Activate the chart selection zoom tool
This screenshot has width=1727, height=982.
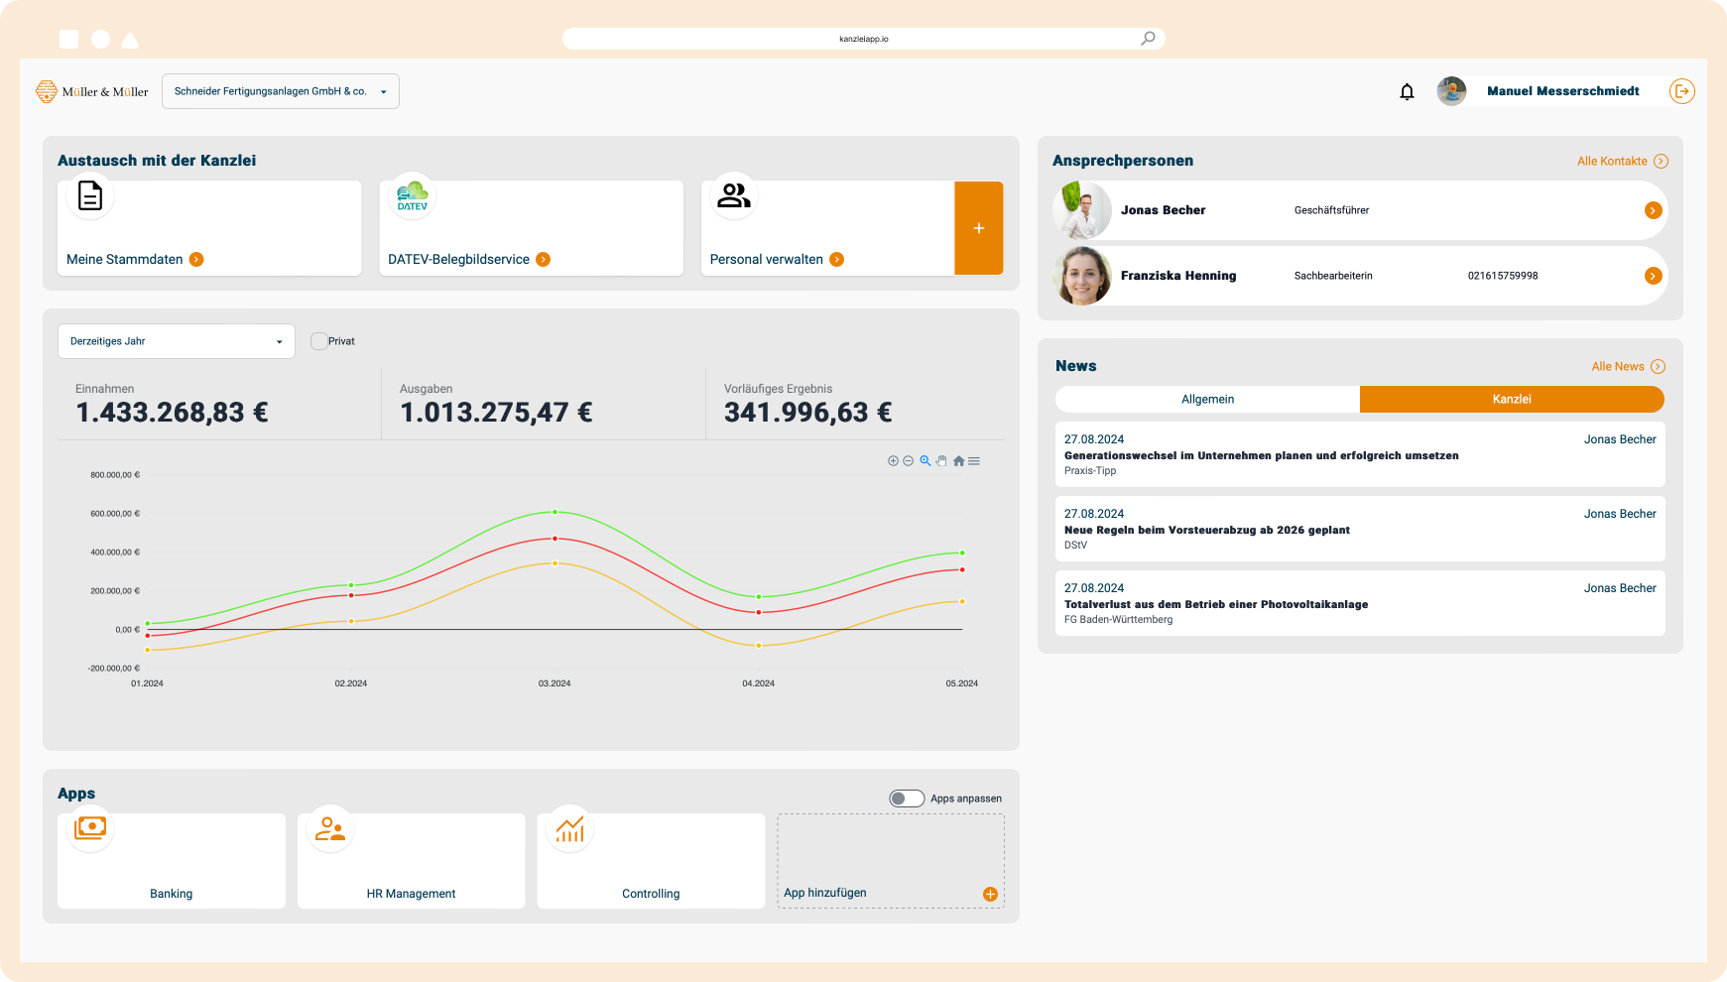click(x=925, y=460)
